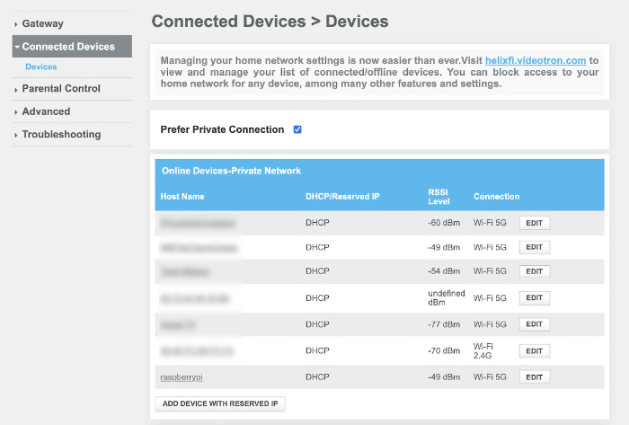This screenshot has height=425, width=629.
Task: Click Online Devices-Private Network table title
Action: coord(231,171)
